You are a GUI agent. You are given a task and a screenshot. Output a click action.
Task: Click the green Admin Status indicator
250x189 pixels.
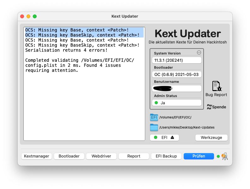pos(156,103)
